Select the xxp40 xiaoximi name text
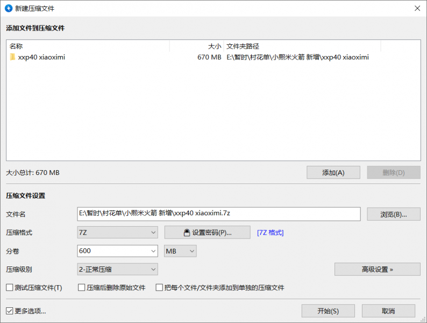 41,57
